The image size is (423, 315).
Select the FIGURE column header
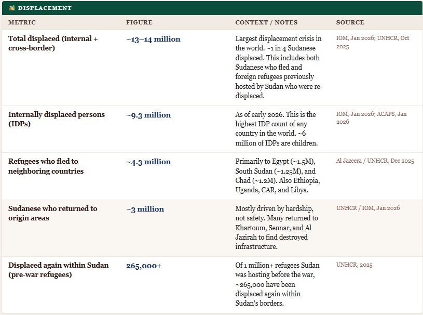pyautogui.click(x=139, y=23)
